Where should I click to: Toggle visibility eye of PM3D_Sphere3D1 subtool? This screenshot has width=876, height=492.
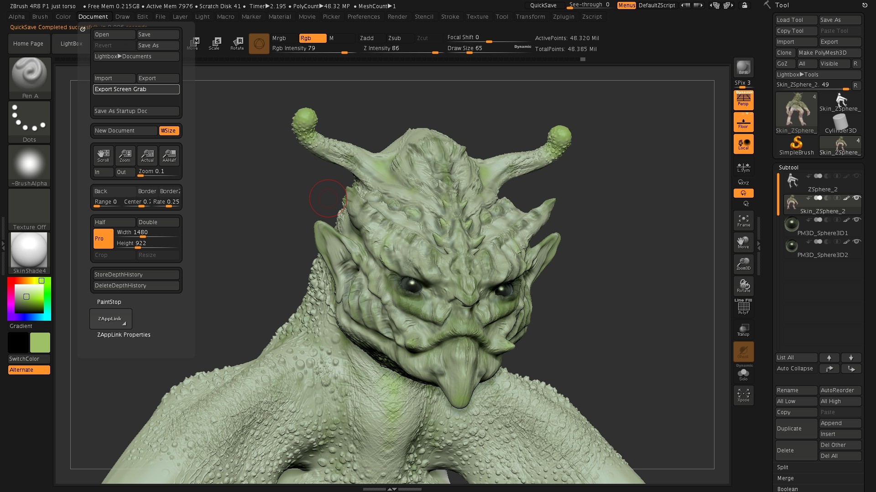[x=857, y=220]
